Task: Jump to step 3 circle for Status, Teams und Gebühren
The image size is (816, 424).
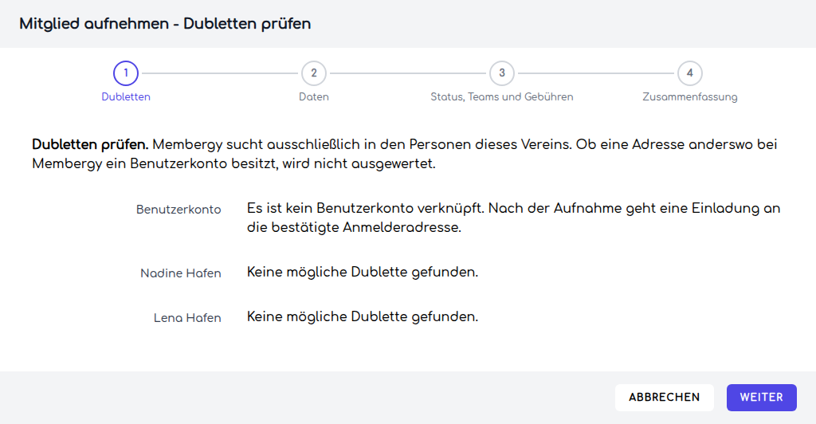Action: [x=502, y=73]
